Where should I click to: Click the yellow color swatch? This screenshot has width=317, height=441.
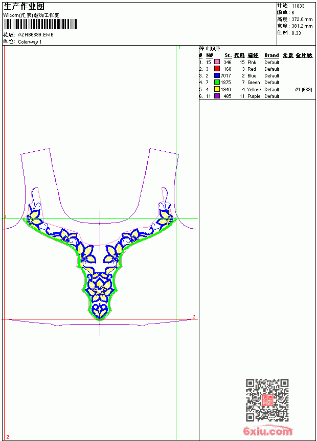coord(217,89)
